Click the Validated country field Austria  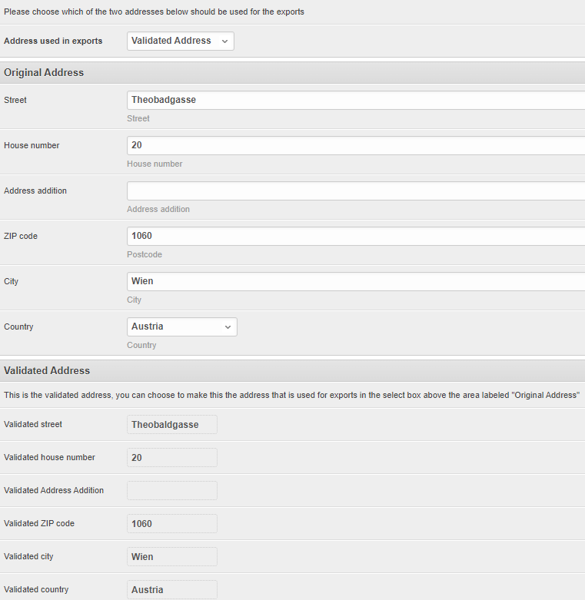[x=172, y=590]
